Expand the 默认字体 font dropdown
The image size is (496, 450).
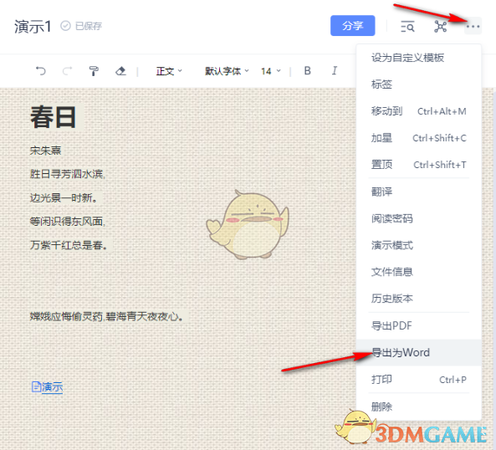[x=227, y=71]
